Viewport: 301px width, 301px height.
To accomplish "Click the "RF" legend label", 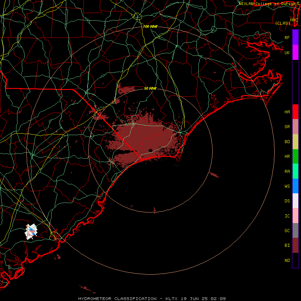I will coord(287,37).
